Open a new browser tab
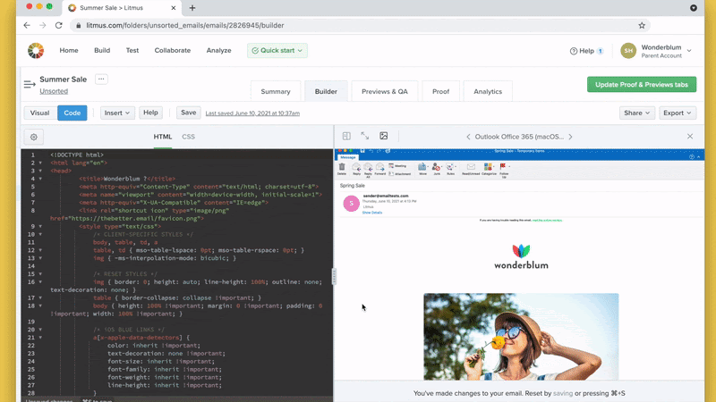716x402 pixels. click(x=192, y=8)
